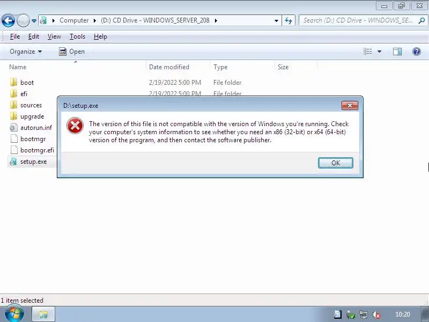Screen dimensions: 429x322
Task: Select the bootmgr.efi file icon
Action: point(14,150)
